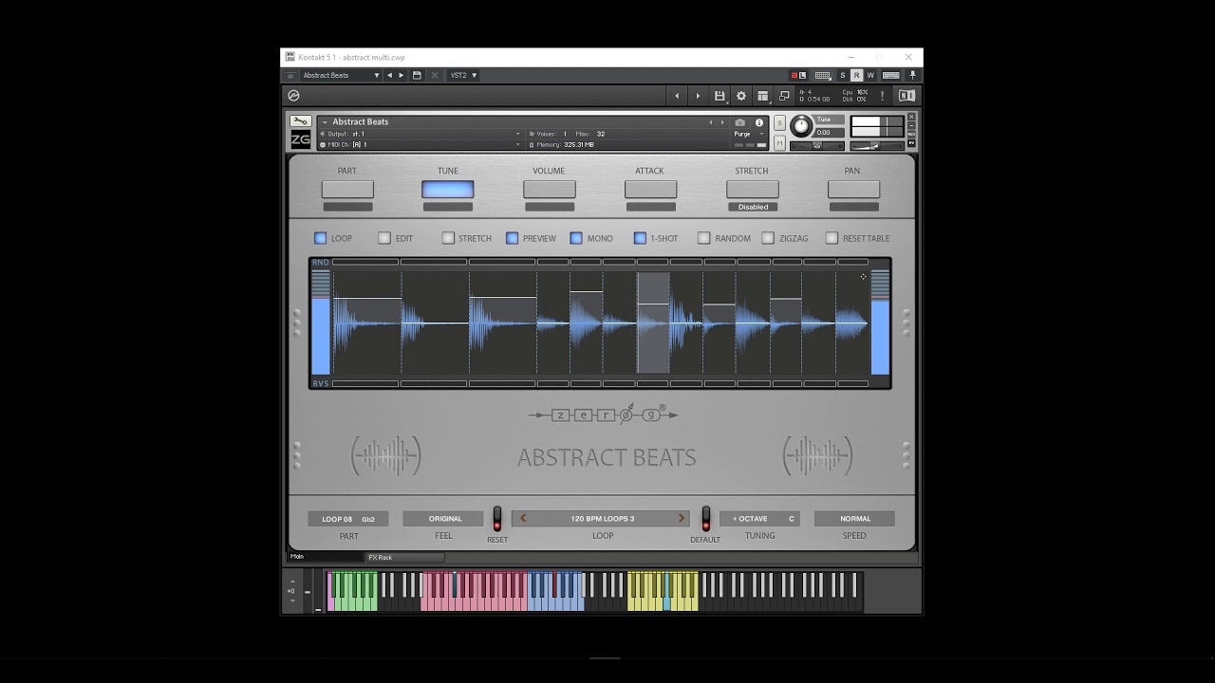Image resolution: width=1215 pixels, height=683 pixels.
Task: Click the pin window icon
Action: (x=912, y=75)
